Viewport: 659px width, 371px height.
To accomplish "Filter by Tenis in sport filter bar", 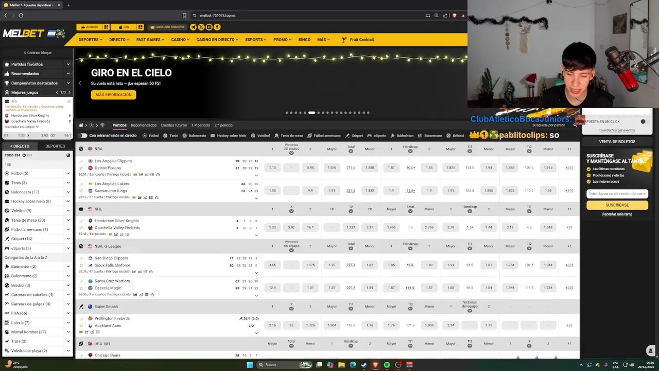I will 170,136.
